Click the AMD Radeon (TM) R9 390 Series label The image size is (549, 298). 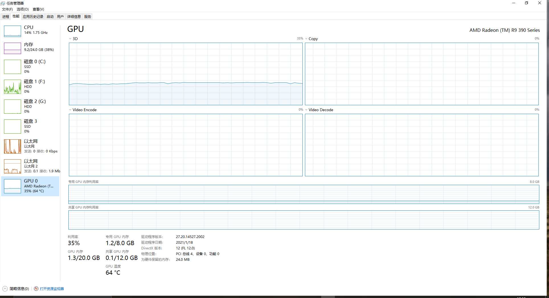[505, 30]
